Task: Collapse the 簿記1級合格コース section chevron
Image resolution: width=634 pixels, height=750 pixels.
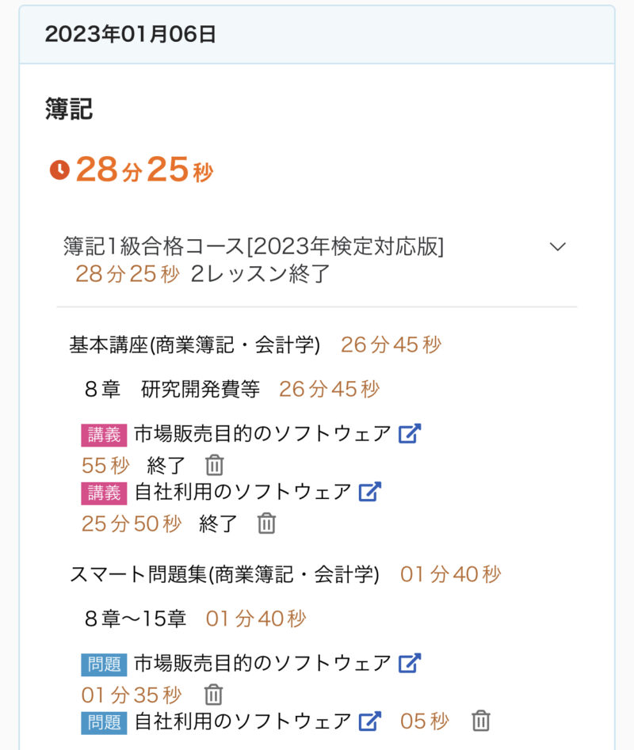Action: tap(558, 247)
